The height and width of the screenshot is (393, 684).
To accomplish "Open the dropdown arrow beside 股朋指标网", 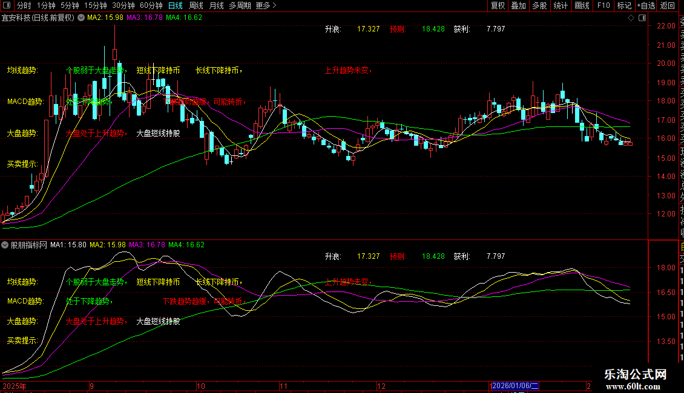I will (5, 245).
